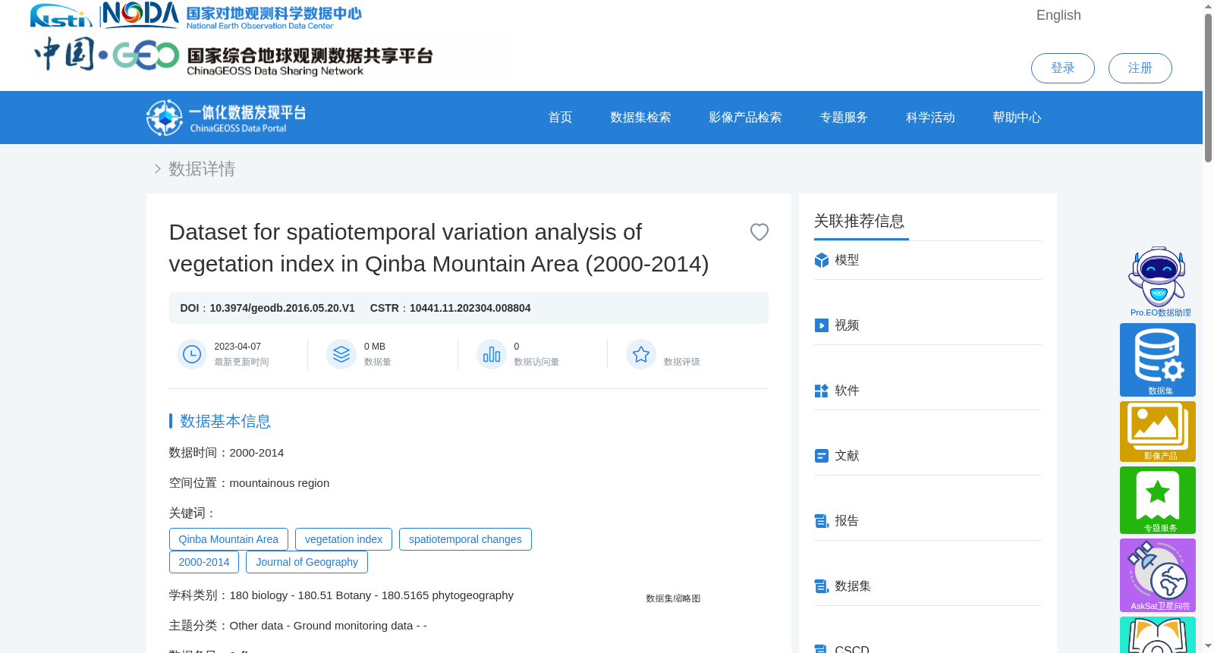Image resolution: width=1214 pixels, height=653 pixels.
Task: Click the layers data volume icon
Action: click(x=341, y=354)
